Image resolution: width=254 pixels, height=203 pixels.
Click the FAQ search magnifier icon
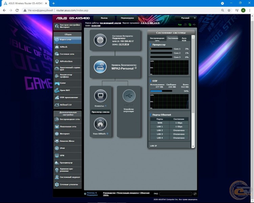coord(195,194)
